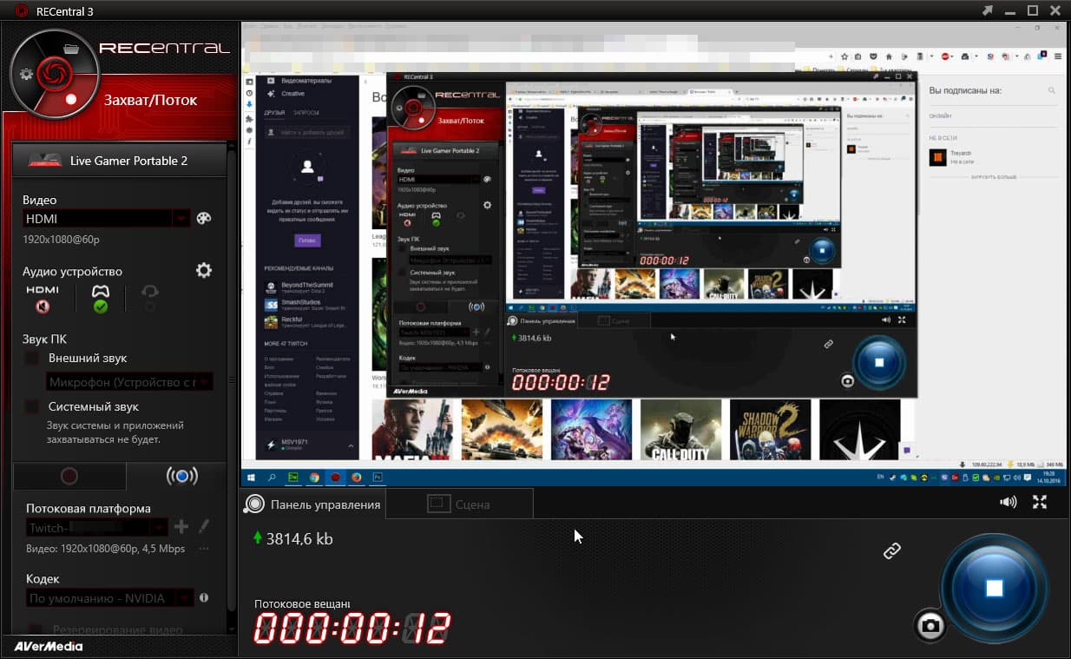This screenshot has width=1071, height=659.
Task: Open the Микрофон device dropdown
Action: 129,382
